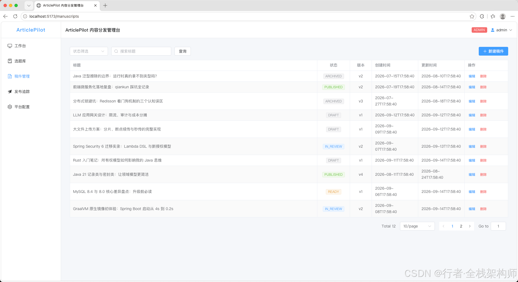The width and height of the screenshot is (518, 282).
Task: Open the browser more options menu
Action: tap(513, 16)
